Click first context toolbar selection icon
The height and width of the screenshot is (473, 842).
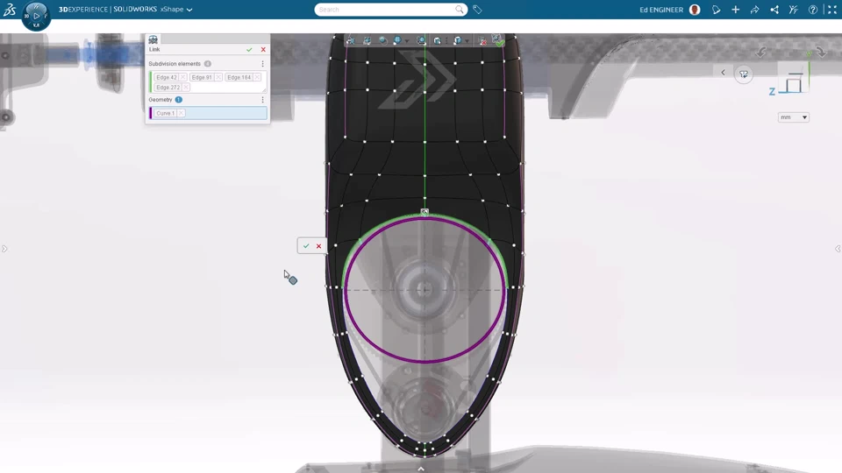click(x=351, y=41)
